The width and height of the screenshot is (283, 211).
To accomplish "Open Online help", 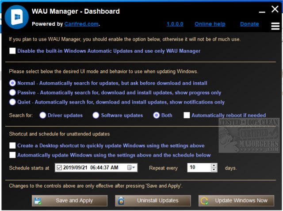I will tap(210, 24).
